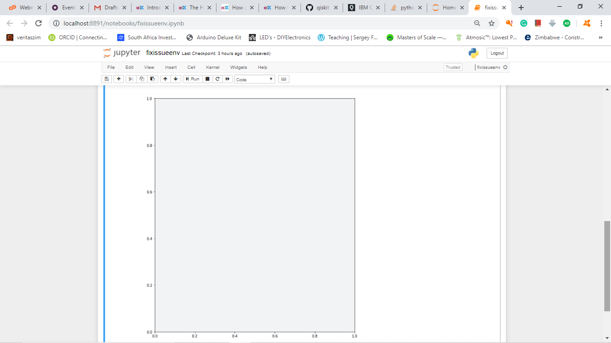611x343 pixels.
Task: Open the Cell menu
Action: (191, 67)
